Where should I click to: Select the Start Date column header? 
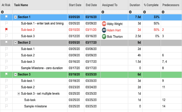(75, 5)
